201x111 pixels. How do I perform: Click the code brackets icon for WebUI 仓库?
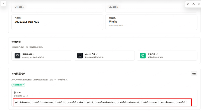coord(80,55)
